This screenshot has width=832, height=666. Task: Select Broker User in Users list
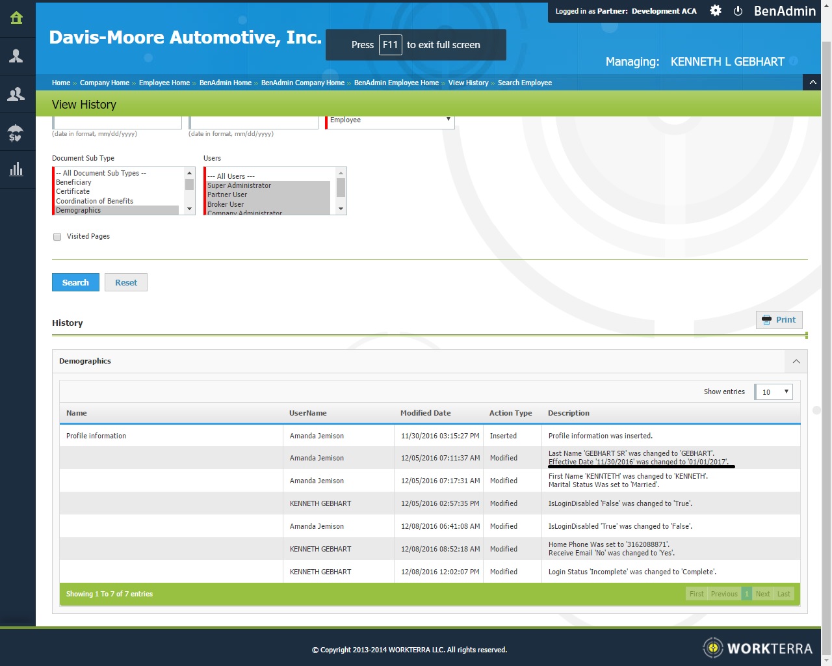tap(268, 204)
